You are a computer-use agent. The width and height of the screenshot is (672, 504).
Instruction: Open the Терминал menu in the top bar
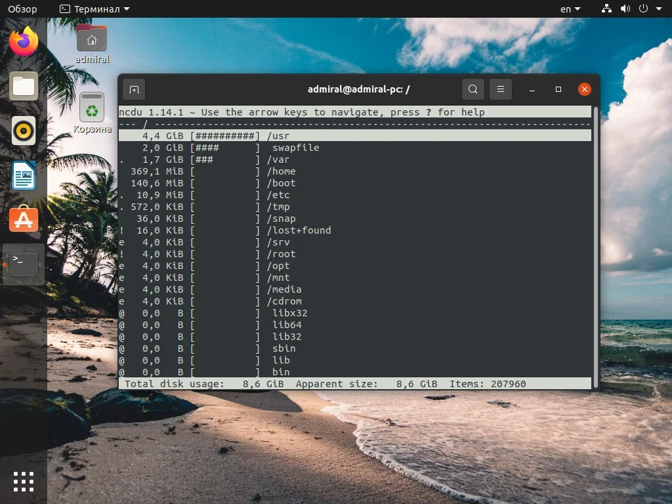[x=98, y=9]
